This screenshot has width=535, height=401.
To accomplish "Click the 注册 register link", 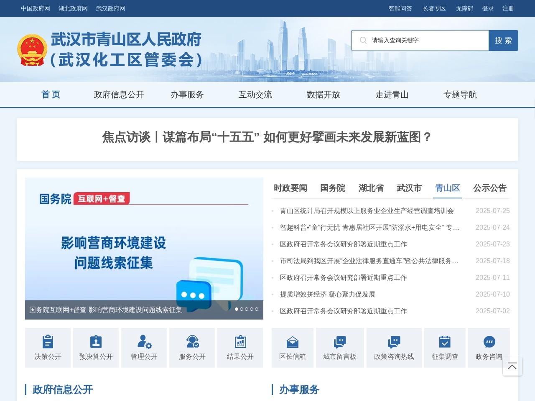I will coord(508,8).
